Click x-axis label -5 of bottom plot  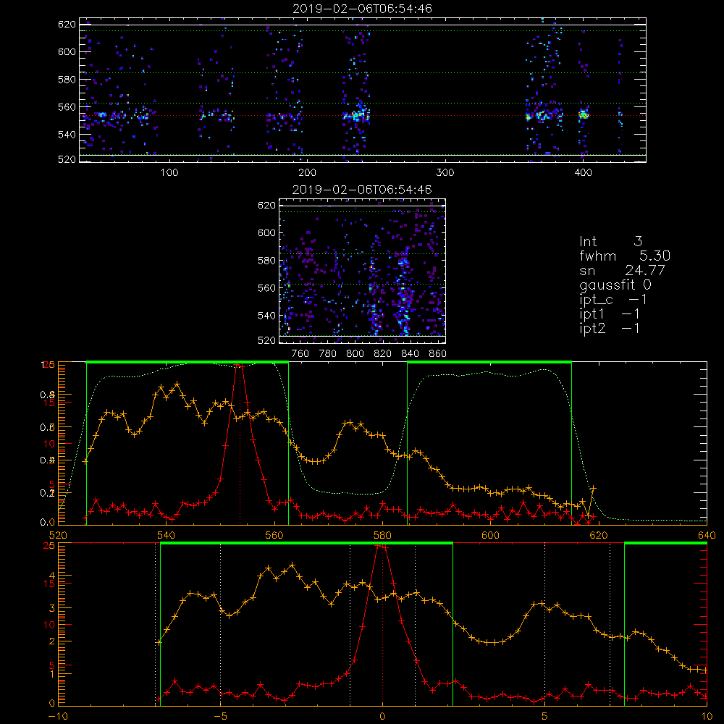(x=220, y=717)
